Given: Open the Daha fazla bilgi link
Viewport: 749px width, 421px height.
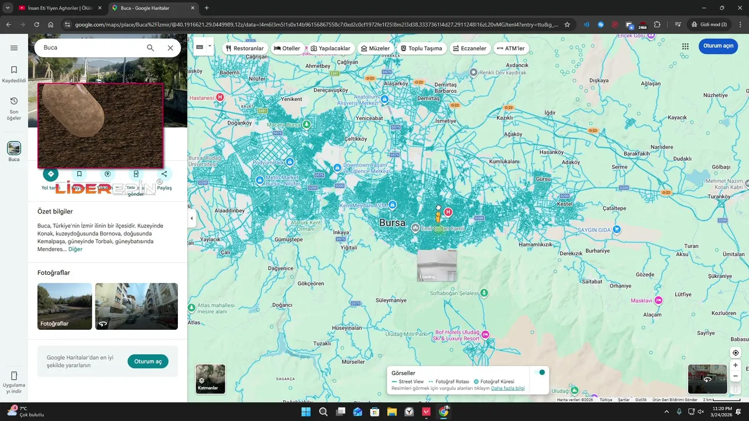Looking at the screenshot, I should point(507,388).
